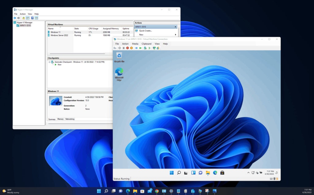Expand the Automatic Checkpoint tree node
The image size is (314, 195).
(50, 62)
